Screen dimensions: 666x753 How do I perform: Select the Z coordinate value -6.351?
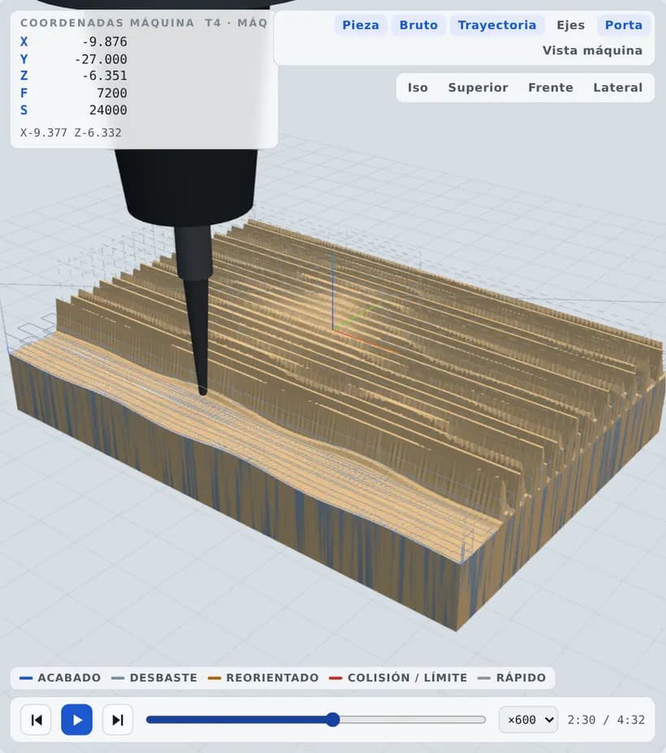pos(104,76)
